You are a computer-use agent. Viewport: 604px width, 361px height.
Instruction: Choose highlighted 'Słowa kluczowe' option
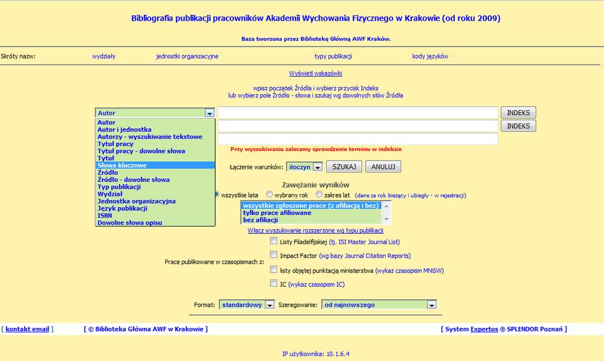155,165
